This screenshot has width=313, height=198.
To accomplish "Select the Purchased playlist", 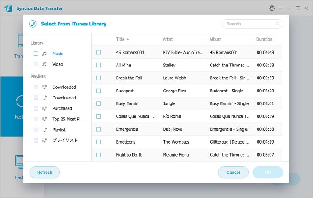I will [62, 108].
